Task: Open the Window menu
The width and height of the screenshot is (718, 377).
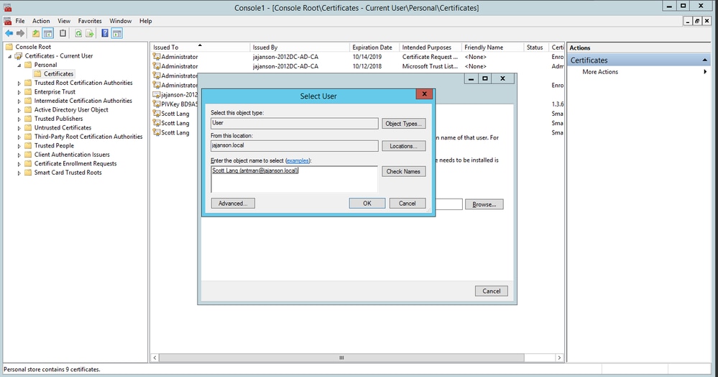Action: click(x=121, y=21)
